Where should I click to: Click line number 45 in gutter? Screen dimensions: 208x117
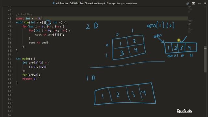9,19
